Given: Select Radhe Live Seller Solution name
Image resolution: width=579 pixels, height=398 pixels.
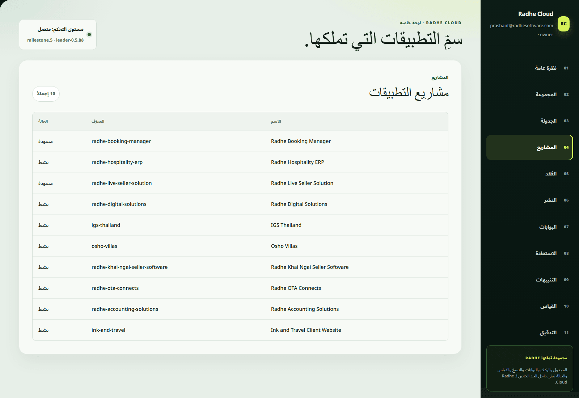Looking at the screenshot, I should [x=302, y=183].
